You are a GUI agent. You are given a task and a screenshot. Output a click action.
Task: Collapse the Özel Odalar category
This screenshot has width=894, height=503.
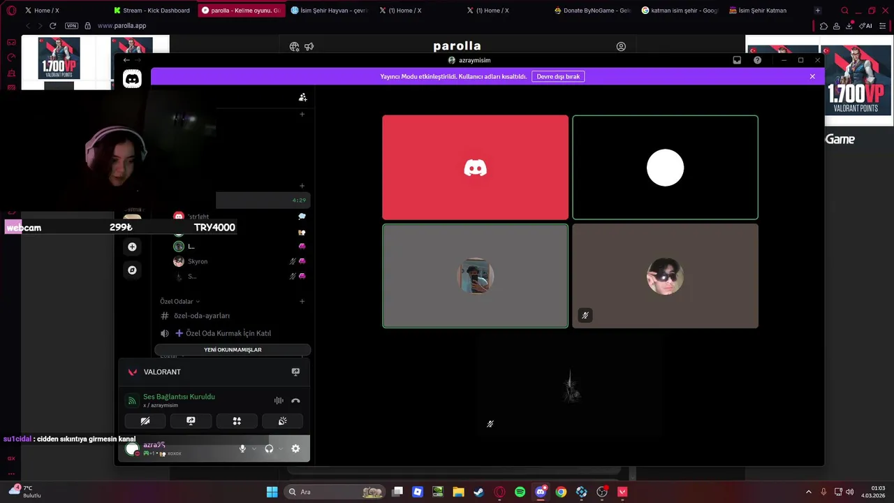(x=180, y=301)
